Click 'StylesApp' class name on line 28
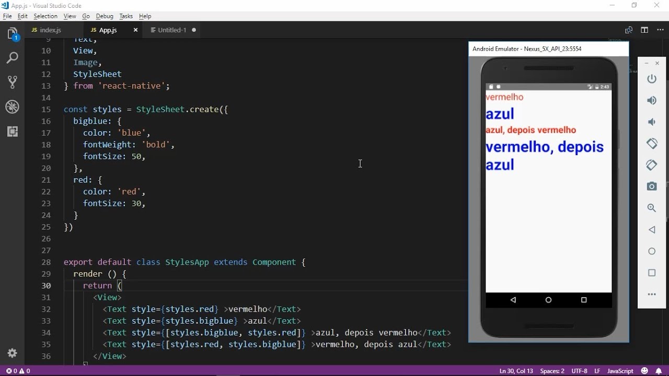 187,262
